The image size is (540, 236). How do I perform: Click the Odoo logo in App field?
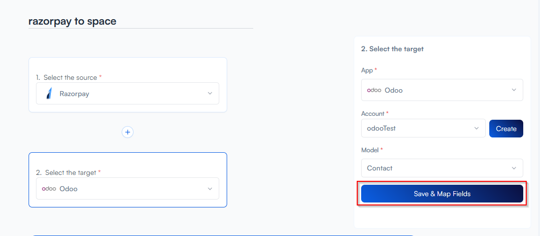click(374, 90)
